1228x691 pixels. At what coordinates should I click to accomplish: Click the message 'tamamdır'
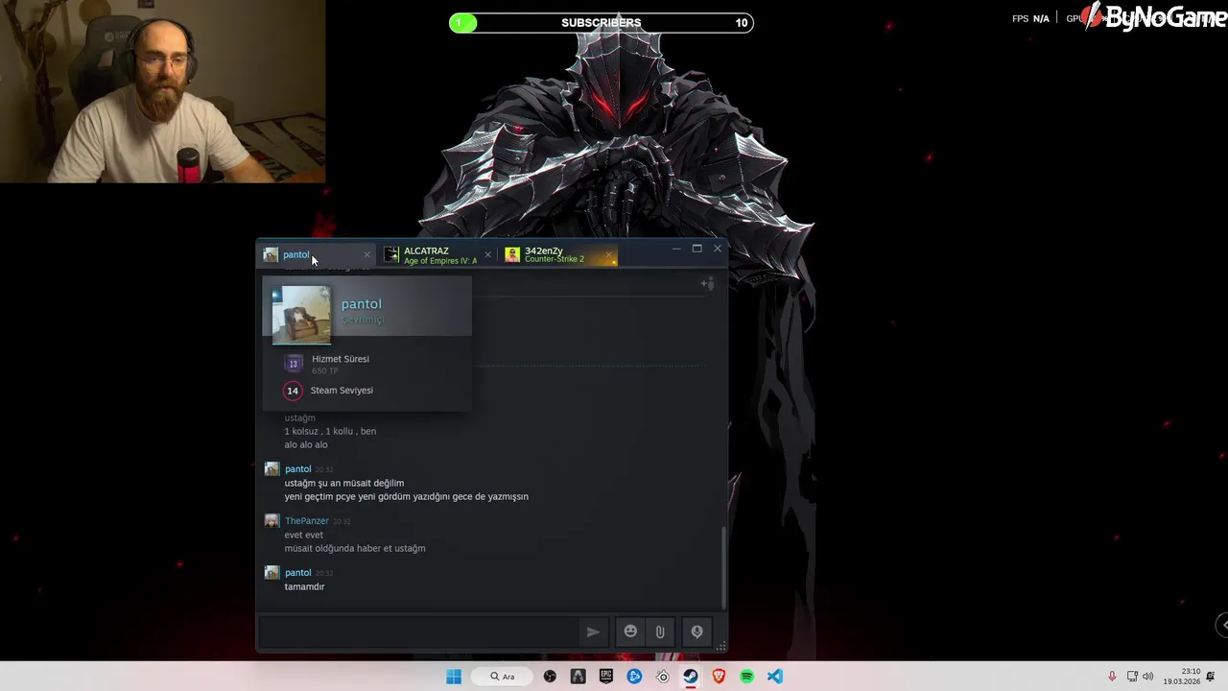pyautogui.click(x=304, y=586)
